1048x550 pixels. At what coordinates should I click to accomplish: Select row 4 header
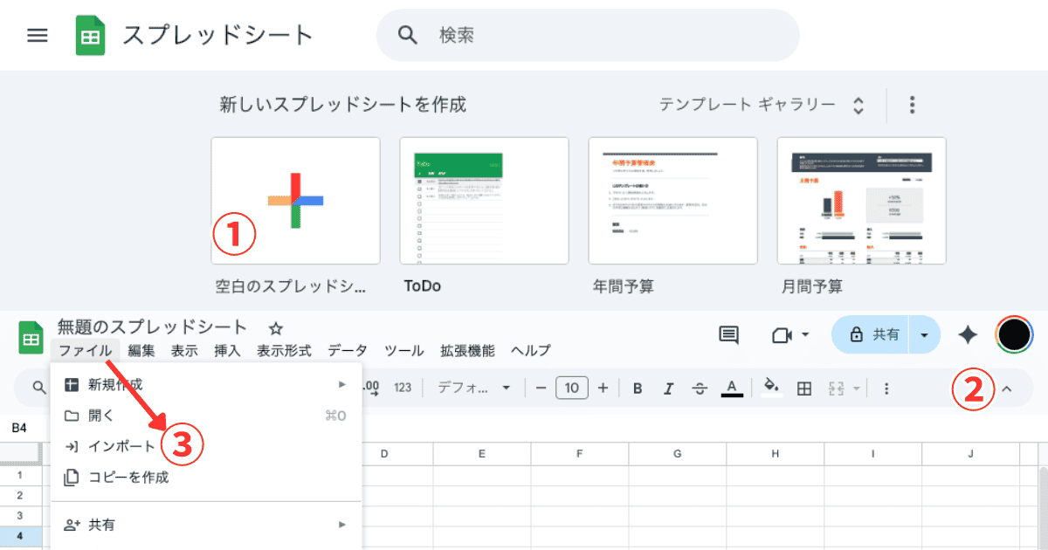pyautogui.click(x=20, y=535)
